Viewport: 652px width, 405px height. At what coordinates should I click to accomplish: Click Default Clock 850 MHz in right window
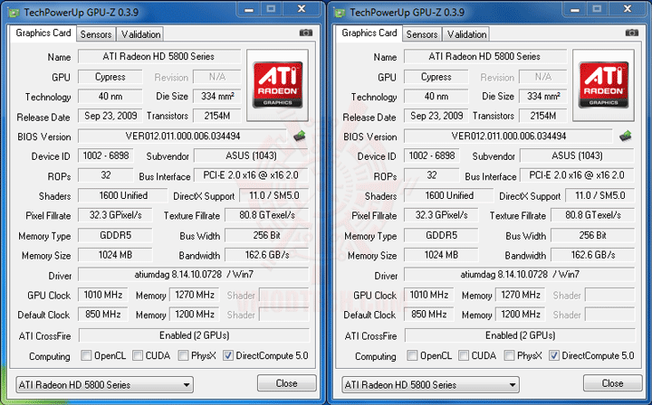coord(428,314)
